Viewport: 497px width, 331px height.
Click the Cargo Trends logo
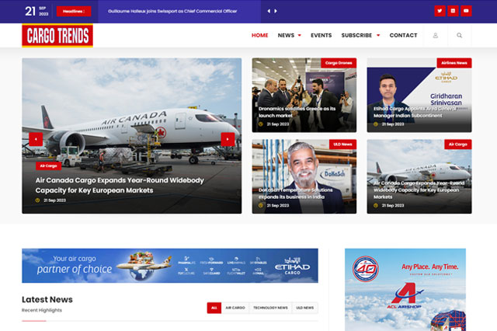[57, 36]
